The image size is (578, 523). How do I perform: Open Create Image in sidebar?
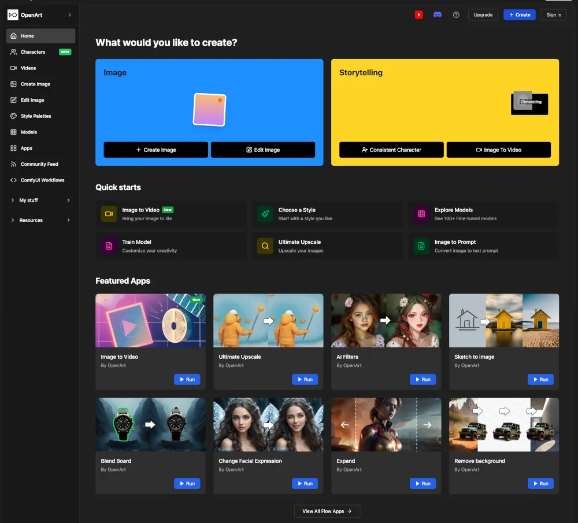[x=40, y=84]
